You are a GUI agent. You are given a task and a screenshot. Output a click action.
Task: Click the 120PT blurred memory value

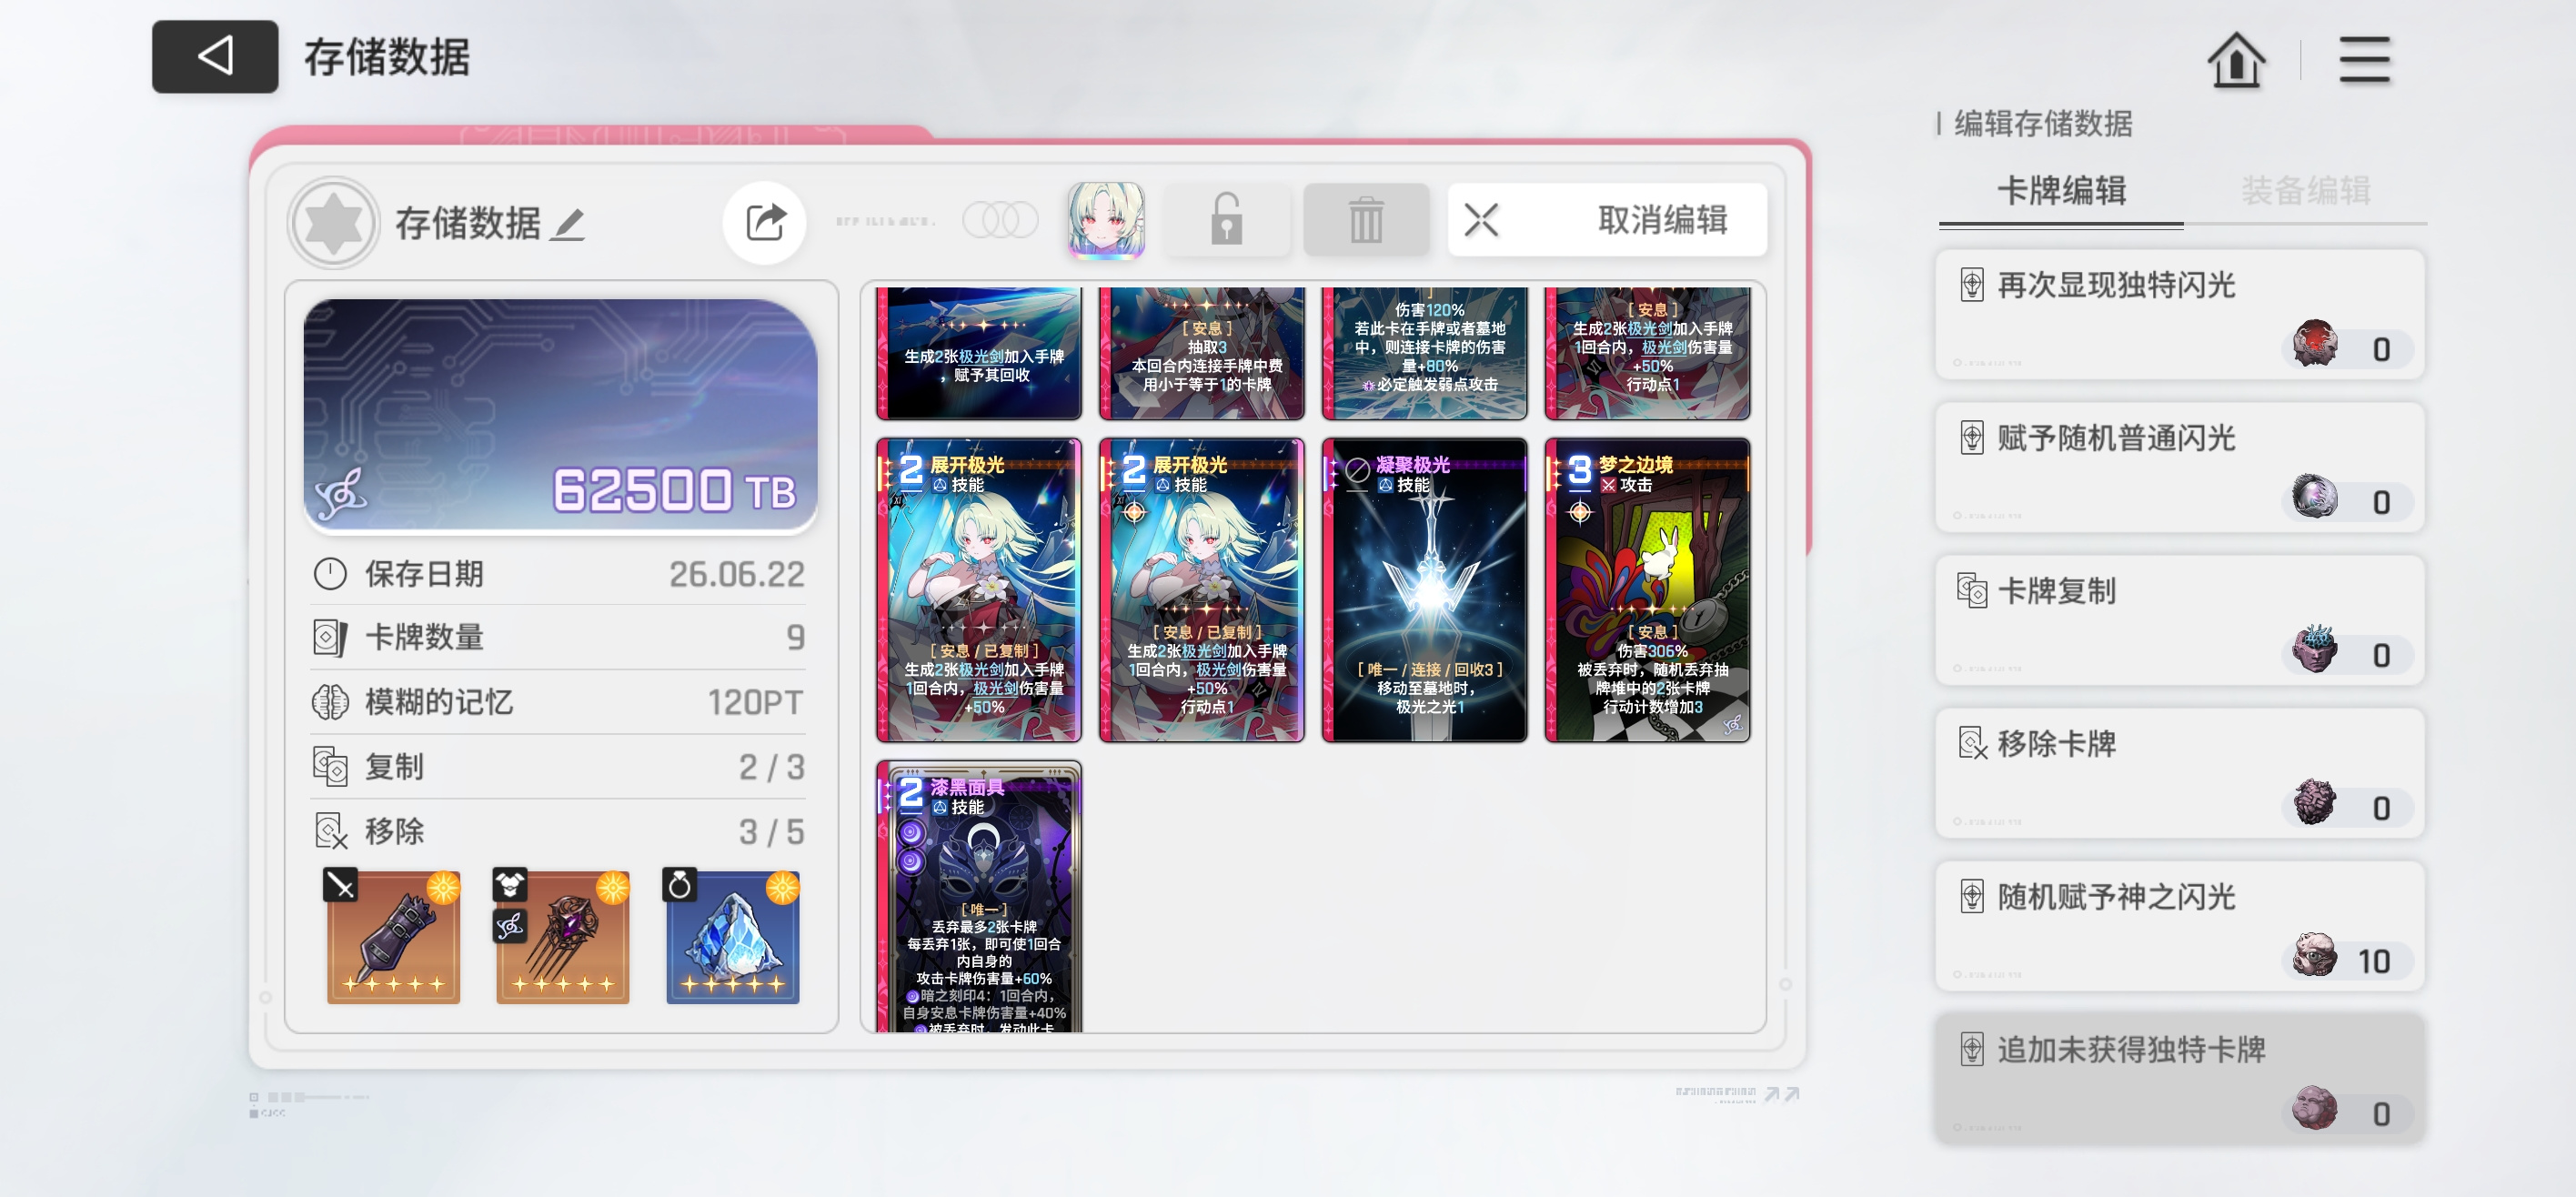[x=755, y=702]
